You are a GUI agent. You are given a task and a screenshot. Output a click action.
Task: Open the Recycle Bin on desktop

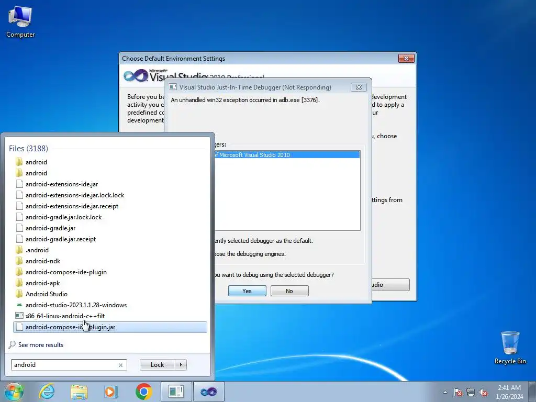510,348
